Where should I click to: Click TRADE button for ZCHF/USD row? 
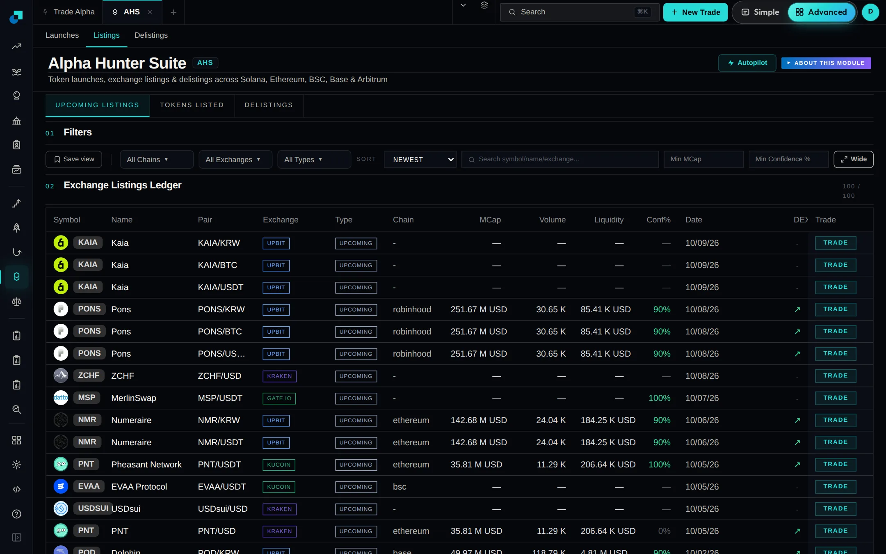[836, 375]
